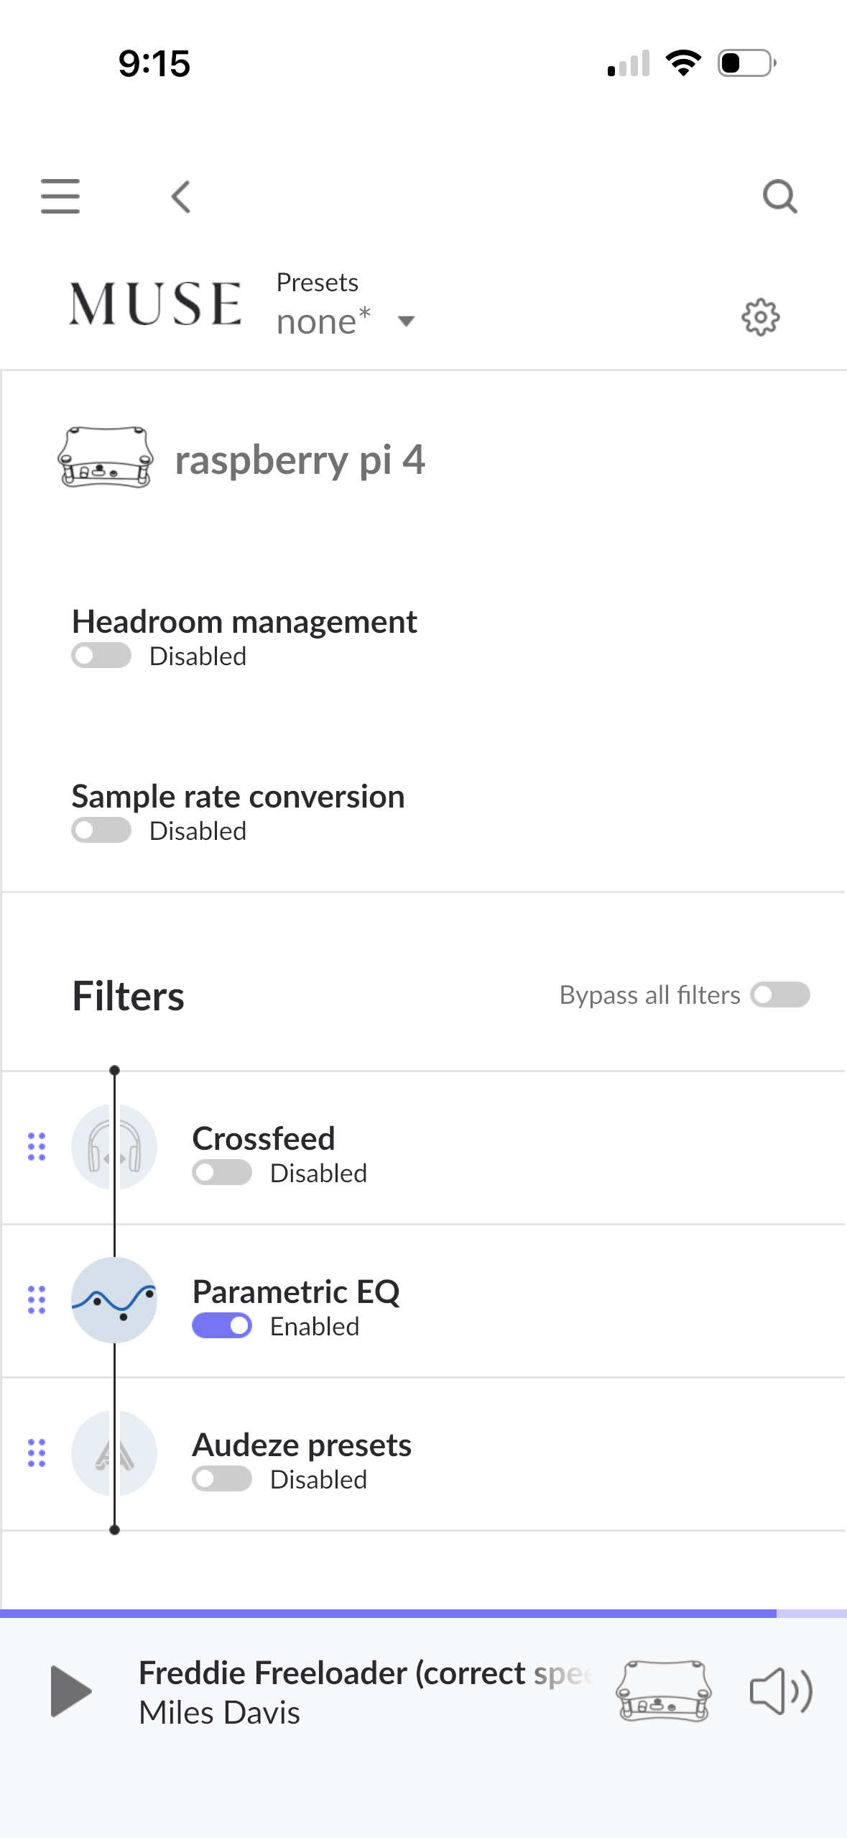This screenshot has height=1838, width=847.
Task: Open MUSE settings gear
Action: click(761, 317)
